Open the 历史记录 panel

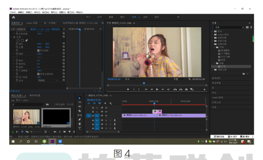pos(216,102)
